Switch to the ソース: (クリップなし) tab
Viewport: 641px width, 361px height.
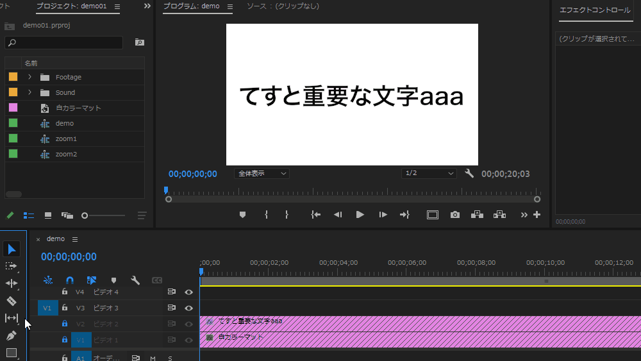[283, 6]
